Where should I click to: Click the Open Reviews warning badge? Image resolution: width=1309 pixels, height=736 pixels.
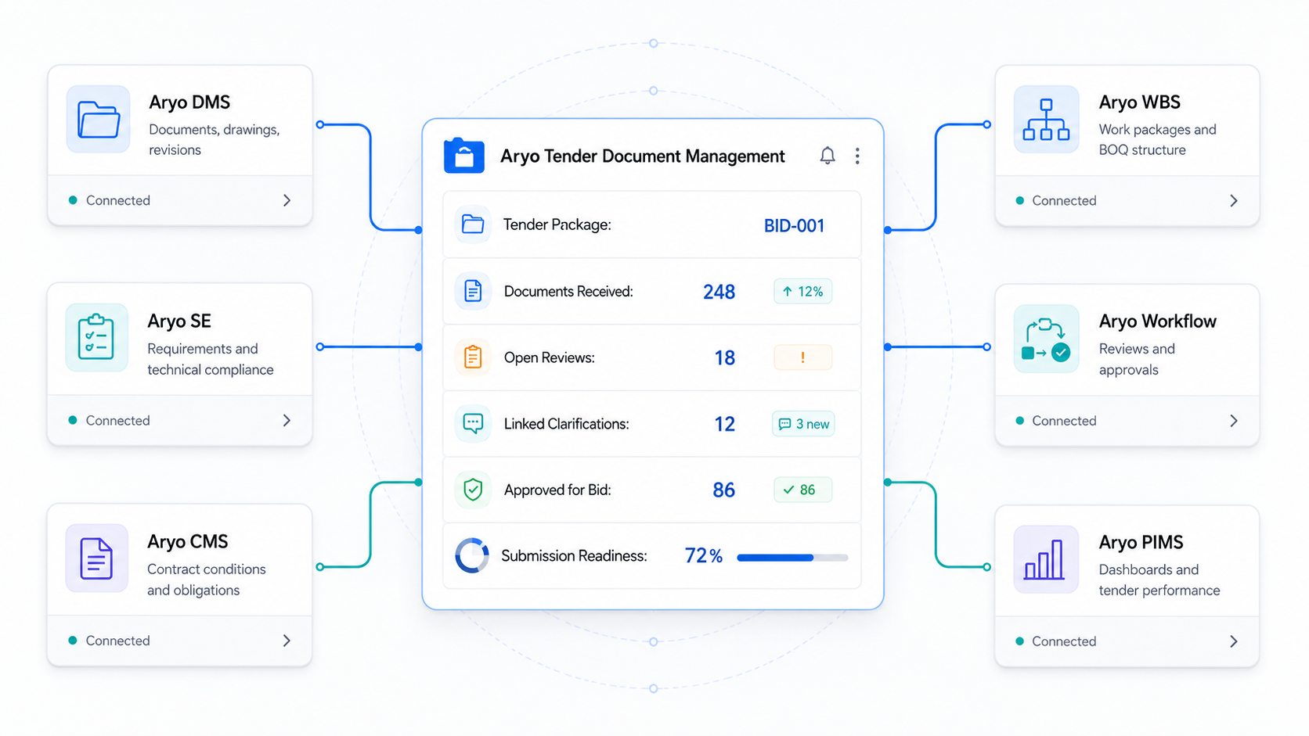803,357
